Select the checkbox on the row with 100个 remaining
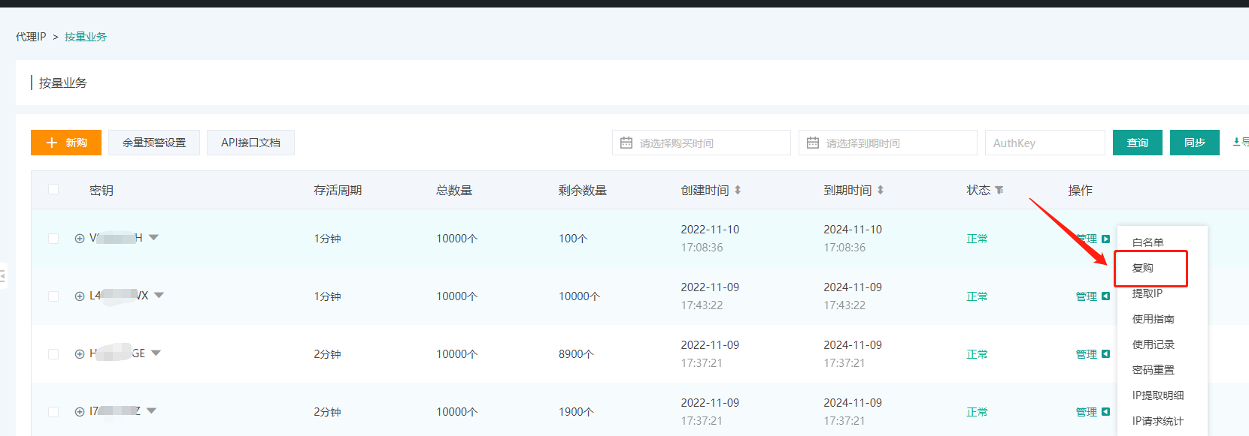This screenshot has width=1249, height=436. pyautogui.click(x=53, y=239)
